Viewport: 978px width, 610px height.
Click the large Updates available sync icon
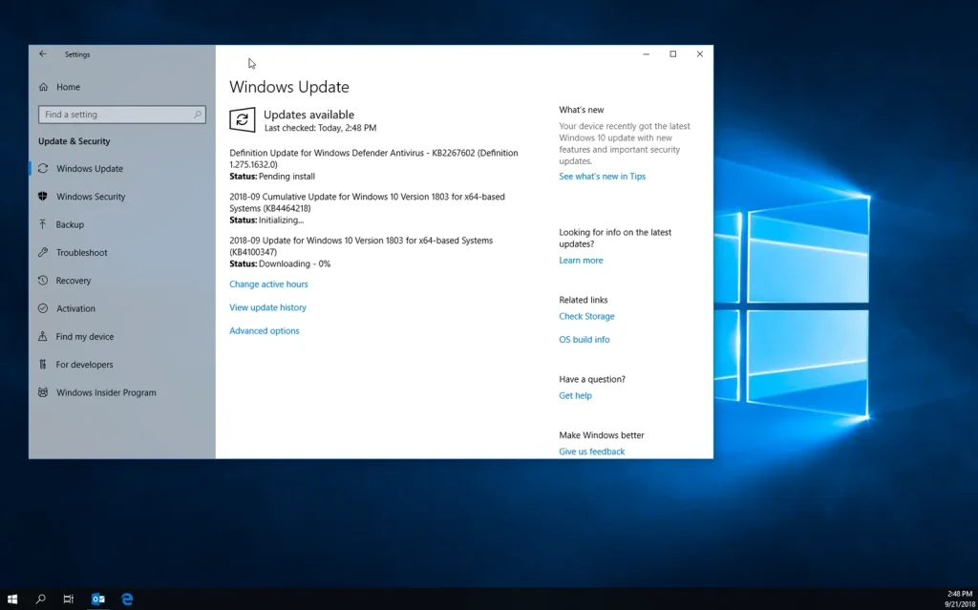[x=242, y=119]
